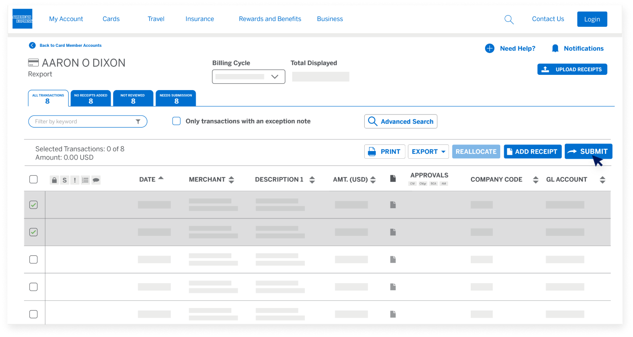Viewport: 633px width, 337px height.
Task: Open the first transaction's receipt icon
Action: click(393, 205)
